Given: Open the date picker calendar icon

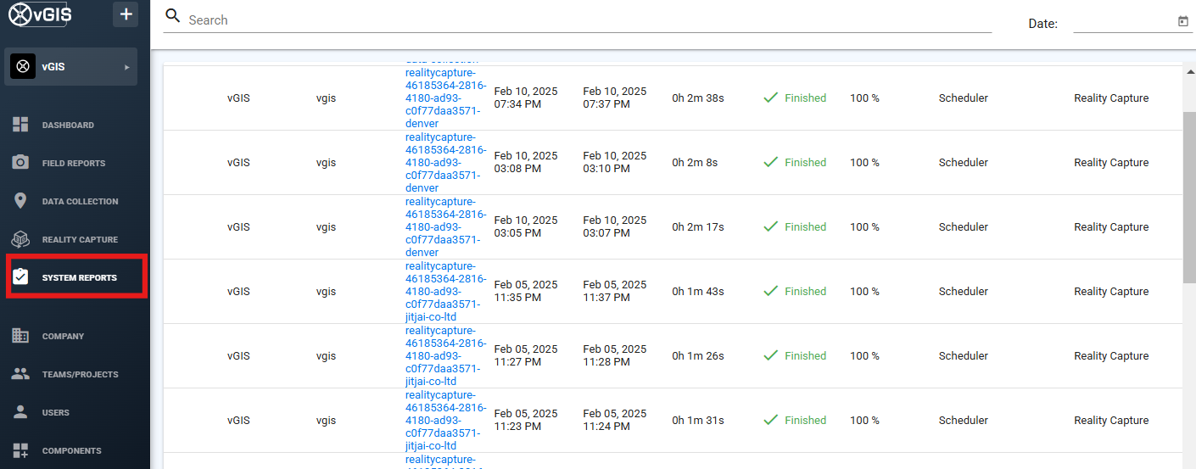Looking at the screenshot, I should click(x=1183, y=21).
